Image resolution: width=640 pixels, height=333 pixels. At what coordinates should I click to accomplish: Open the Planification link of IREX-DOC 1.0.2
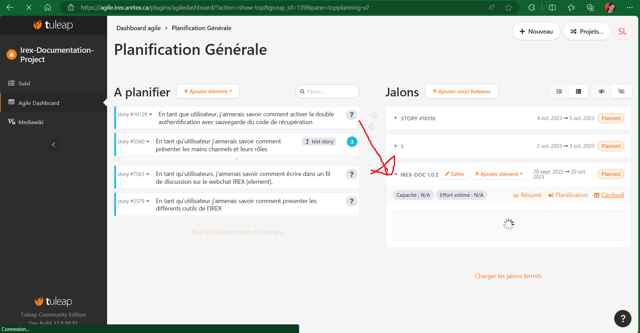(568, 195)
